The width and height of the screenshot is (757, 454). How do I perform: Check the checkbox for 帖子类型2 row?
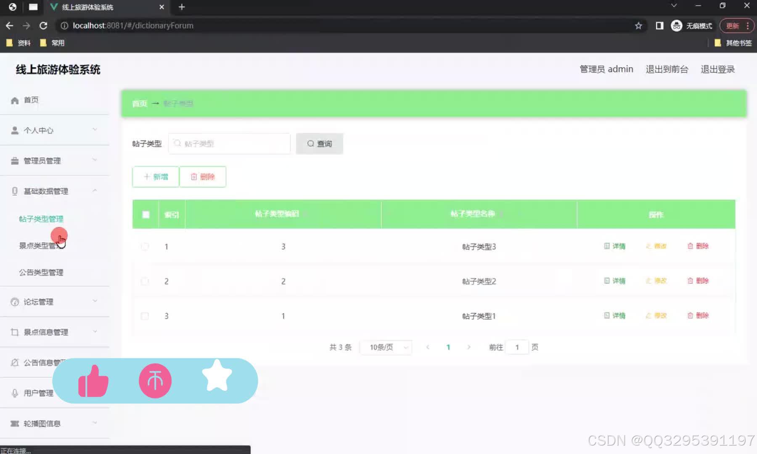[145, 281]
